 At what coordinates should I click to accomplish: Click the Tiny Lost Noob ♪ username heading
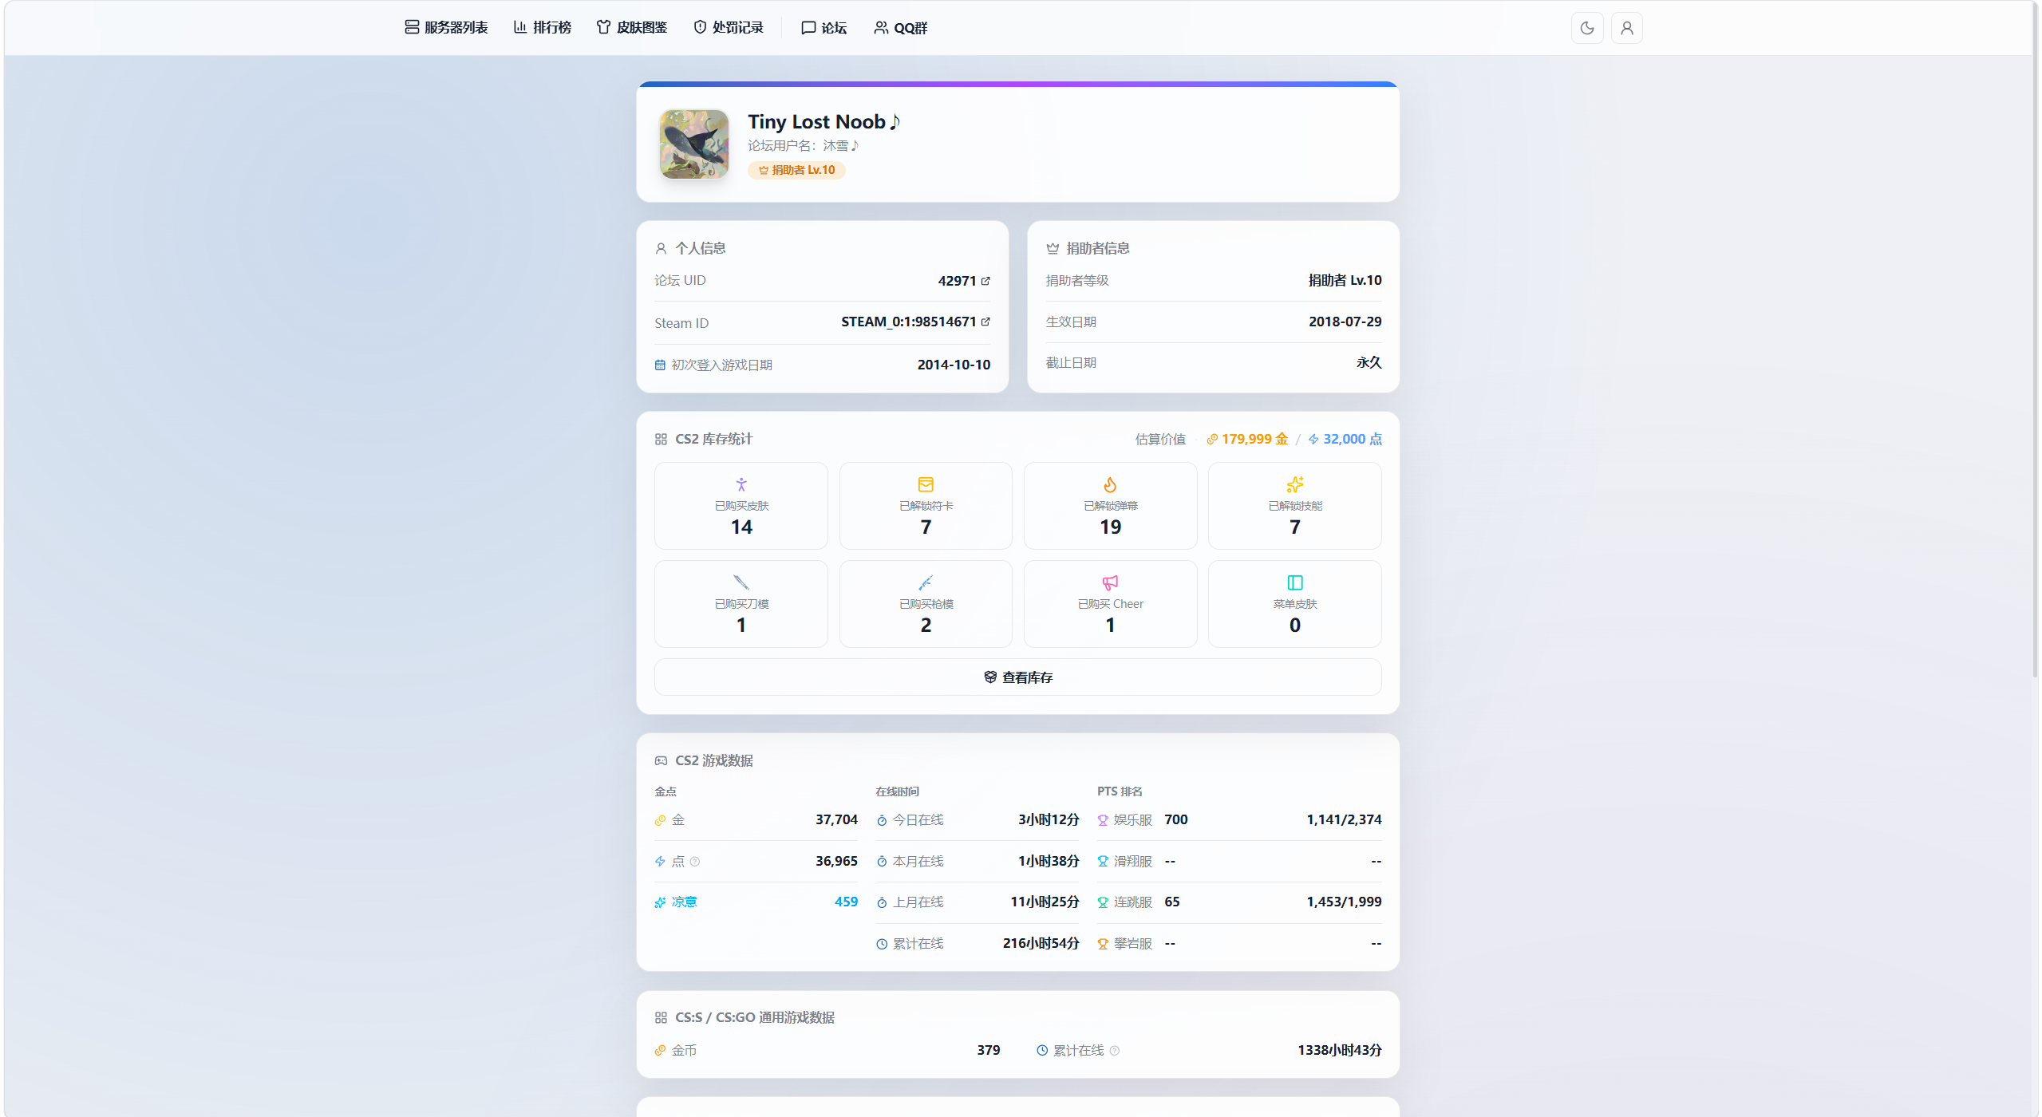[824, 122]
